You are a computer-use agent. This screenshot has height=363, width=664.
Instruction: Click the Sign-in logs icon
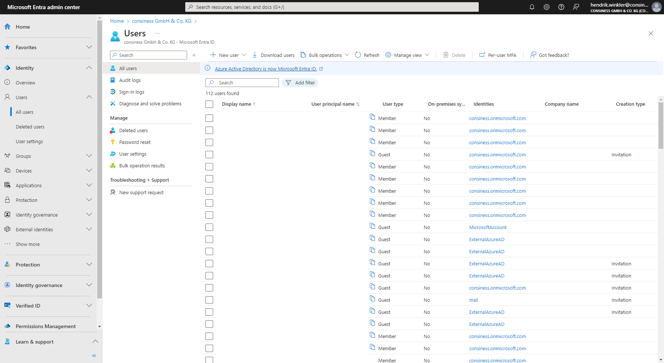click(113, 92)
